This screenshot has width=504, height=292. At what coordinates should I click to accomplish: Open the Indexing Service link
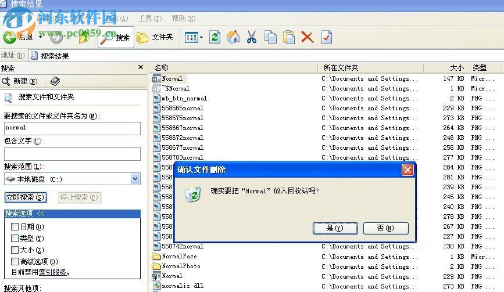(x=53, y=272)
